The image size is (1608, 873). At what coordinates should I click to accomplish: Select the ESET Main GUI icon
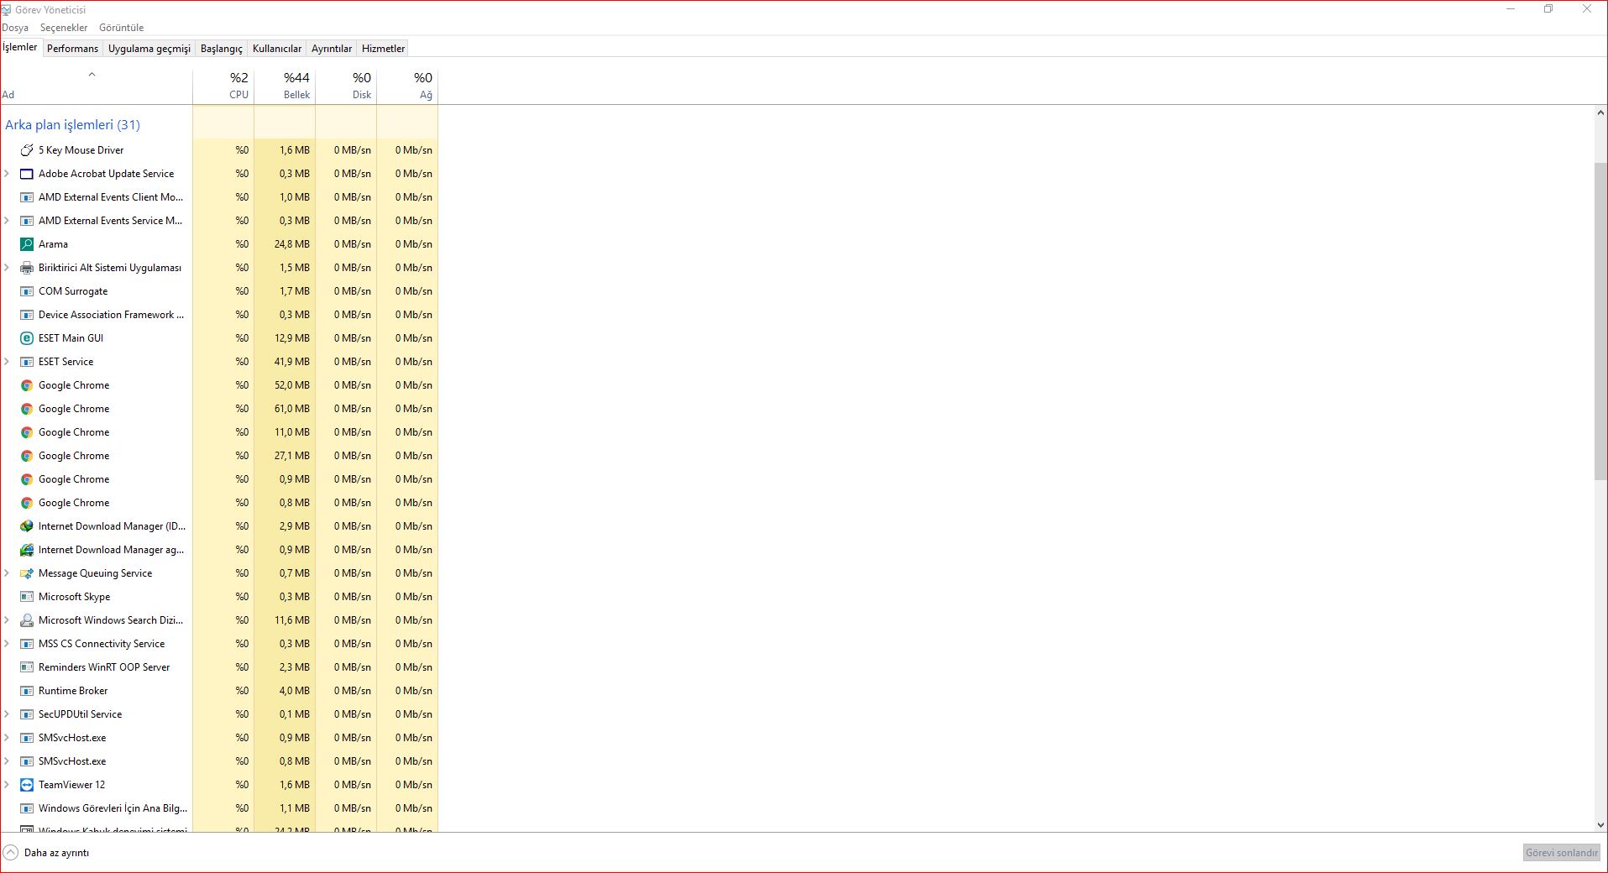tap(27, 338)
